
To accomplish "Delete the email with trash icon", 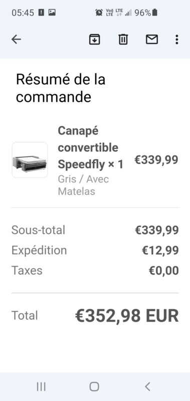I will coord(123,40).
